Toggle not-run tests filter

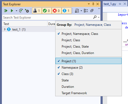(66, 11)
